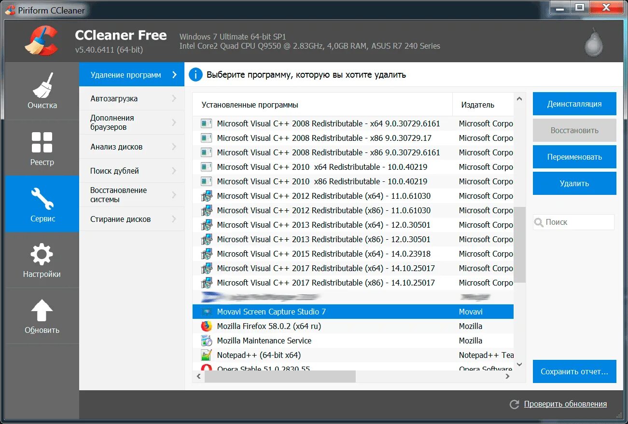Open the Автозагрузка tab

[131, 98]
